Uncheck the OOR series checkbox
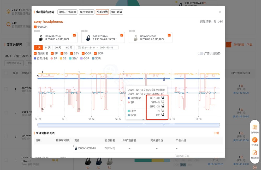The height and width of the screenshot is (170, 261). 83,53
